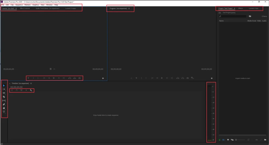
Task: Play the Program monitor
Action: (x=162, y=78)
